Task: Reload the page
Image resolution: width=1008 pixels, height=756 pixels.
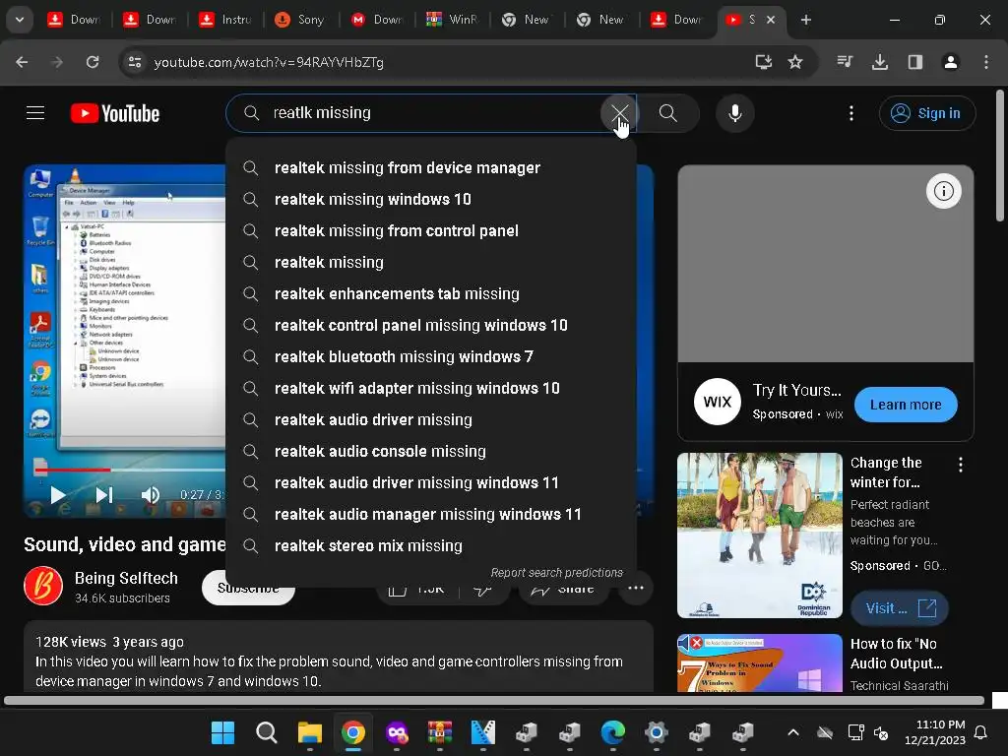Action: (93, 62)
